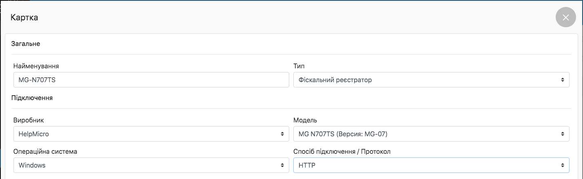This screenshot has width=583, height=179.
Task: Click the Модель field label
Action: [305, 120]
